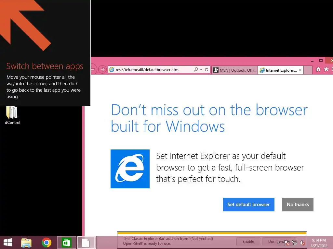Open Google Chrome from the taskbar
The width and height of the screenshot is (333, 249).
(46, 243)
